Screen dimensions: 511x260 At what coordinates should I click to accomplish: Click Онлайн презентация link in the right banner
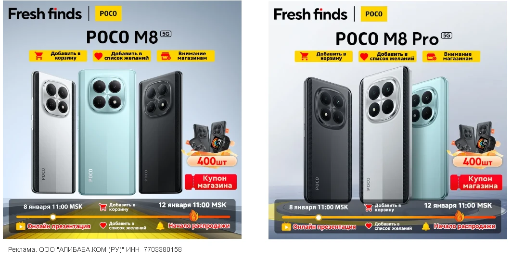pos(325,227)
